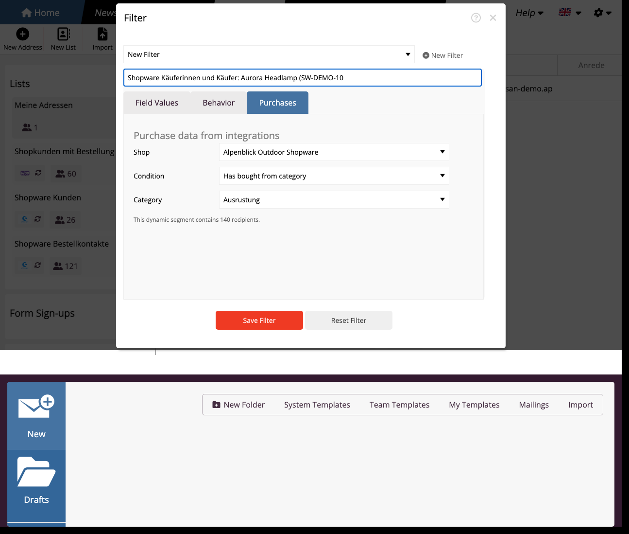The image size is (629, 534).
Task: Open Shopkunden mit Bestellung list
Action: tap(65, 151)
